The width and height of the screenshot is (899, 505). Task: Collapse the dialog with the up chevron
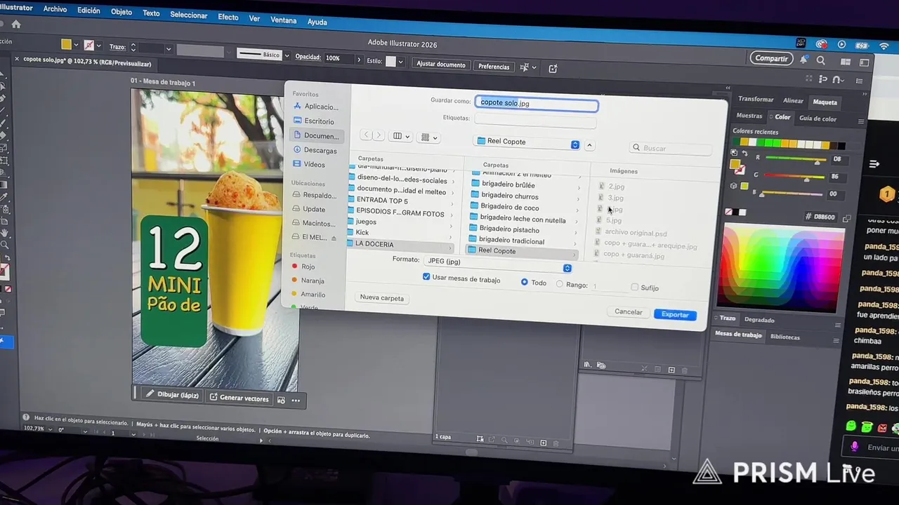[x=590, y=145]
